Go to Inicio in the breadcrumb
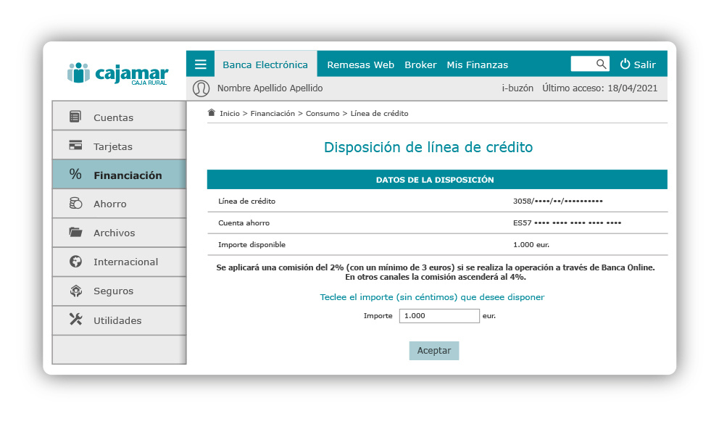The height and width of the screenshot is (424, 719). [229, 113]
